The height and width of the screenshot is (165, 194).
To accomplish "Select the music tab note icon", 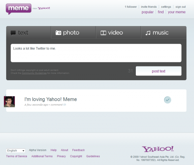I will (148, 33).
